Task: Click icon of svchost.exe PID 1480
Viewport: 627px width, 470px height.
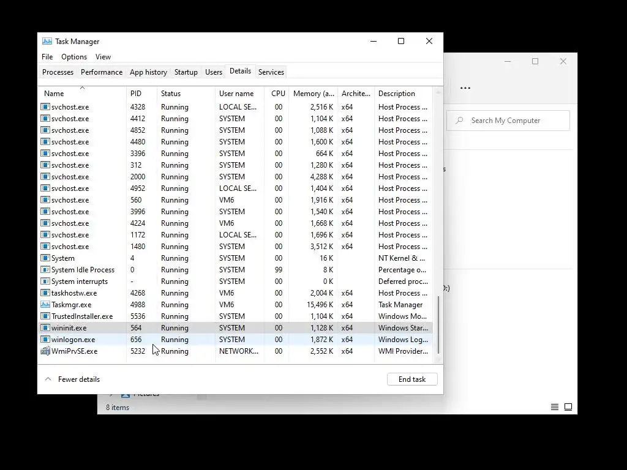Action: (45, 246)
